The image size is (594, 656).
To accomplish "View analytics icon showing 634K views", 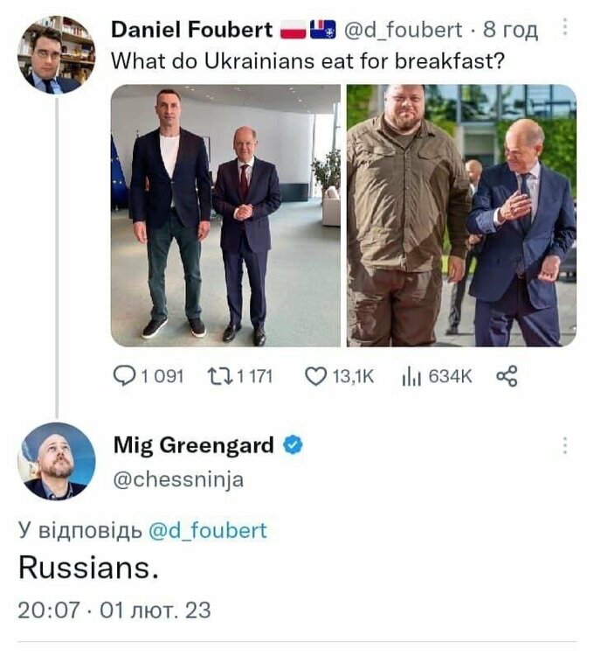I will pos(411,376).
